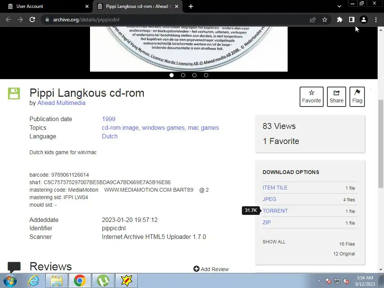The width and height of the screenshot is (384, 288).
Task: Click the browser back arrow
Action: [x=8, y=19]
